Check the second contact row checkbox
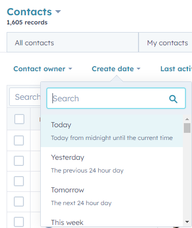 [19, 161]
